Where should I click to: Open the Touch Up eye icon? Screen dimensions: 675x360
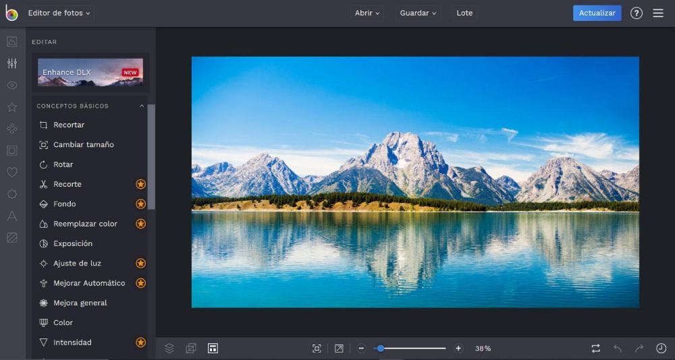[11, 86]
